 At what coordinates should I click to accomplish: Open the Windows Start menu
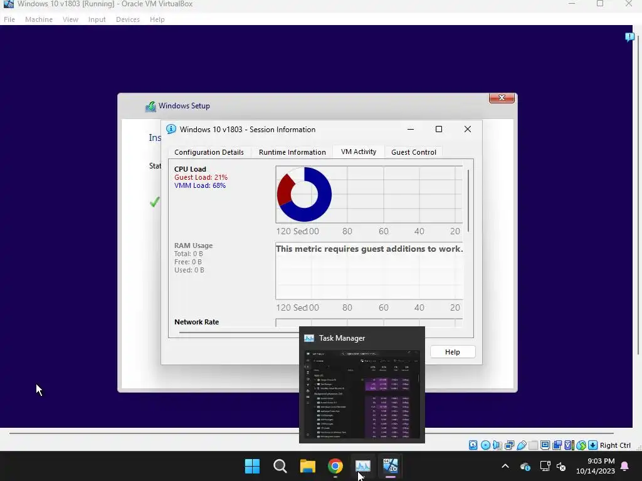coord(252,466)
